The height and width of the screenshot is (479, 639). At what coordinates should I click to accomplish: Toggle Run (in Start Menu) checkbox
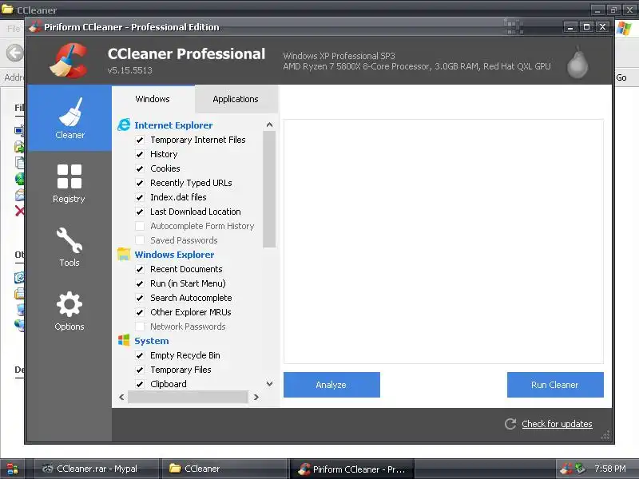click(140, 283)
